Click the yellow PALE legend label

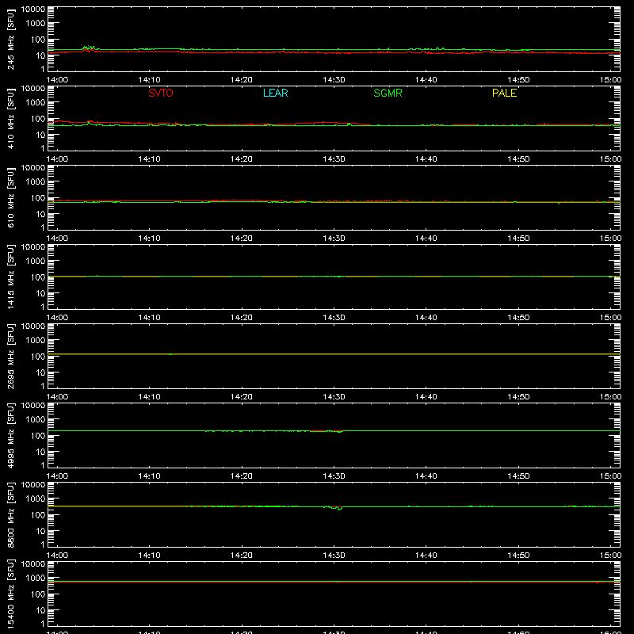504,93
